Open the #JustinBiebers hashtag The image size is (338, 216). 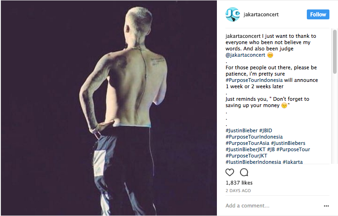click(x=288, y=143)
